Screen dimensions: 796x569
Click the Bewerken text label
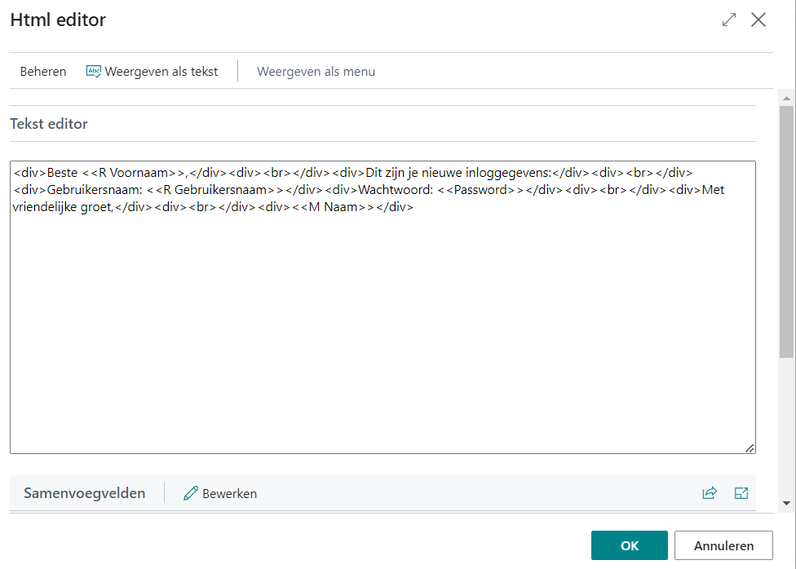pyautogui.click(x=229, y=493)
